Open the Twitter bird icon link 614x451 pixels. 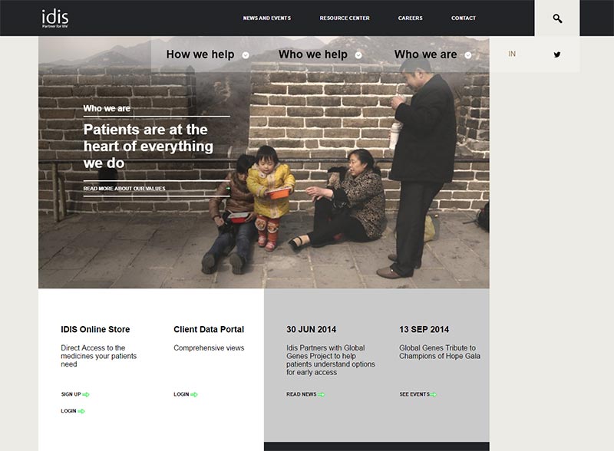(x=557, y=54)
